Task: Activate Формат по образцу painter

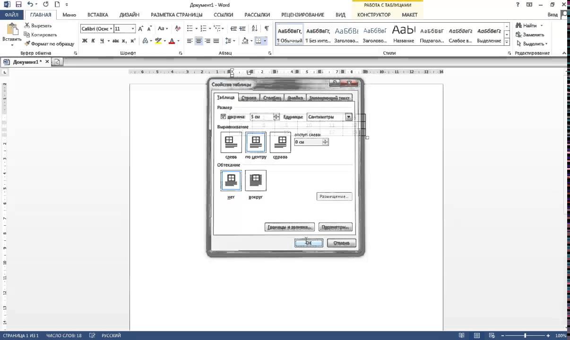Action: (49, 44)
